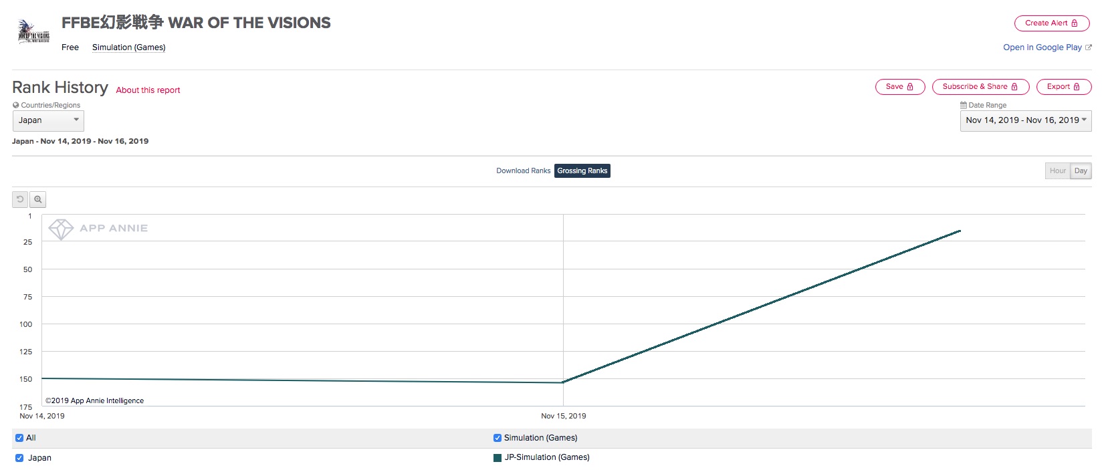The image size is (1102, 470).
Task: Click the JP-Simulation (Games) legend label
Action: click(547, 457)
